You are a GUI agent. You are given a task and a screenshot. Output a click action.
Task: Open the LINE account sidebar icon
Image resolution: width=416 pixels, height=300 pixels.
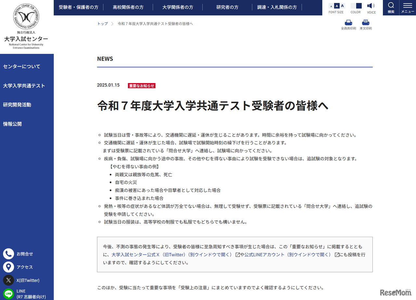pyautogui.click(x=8, y=293)
